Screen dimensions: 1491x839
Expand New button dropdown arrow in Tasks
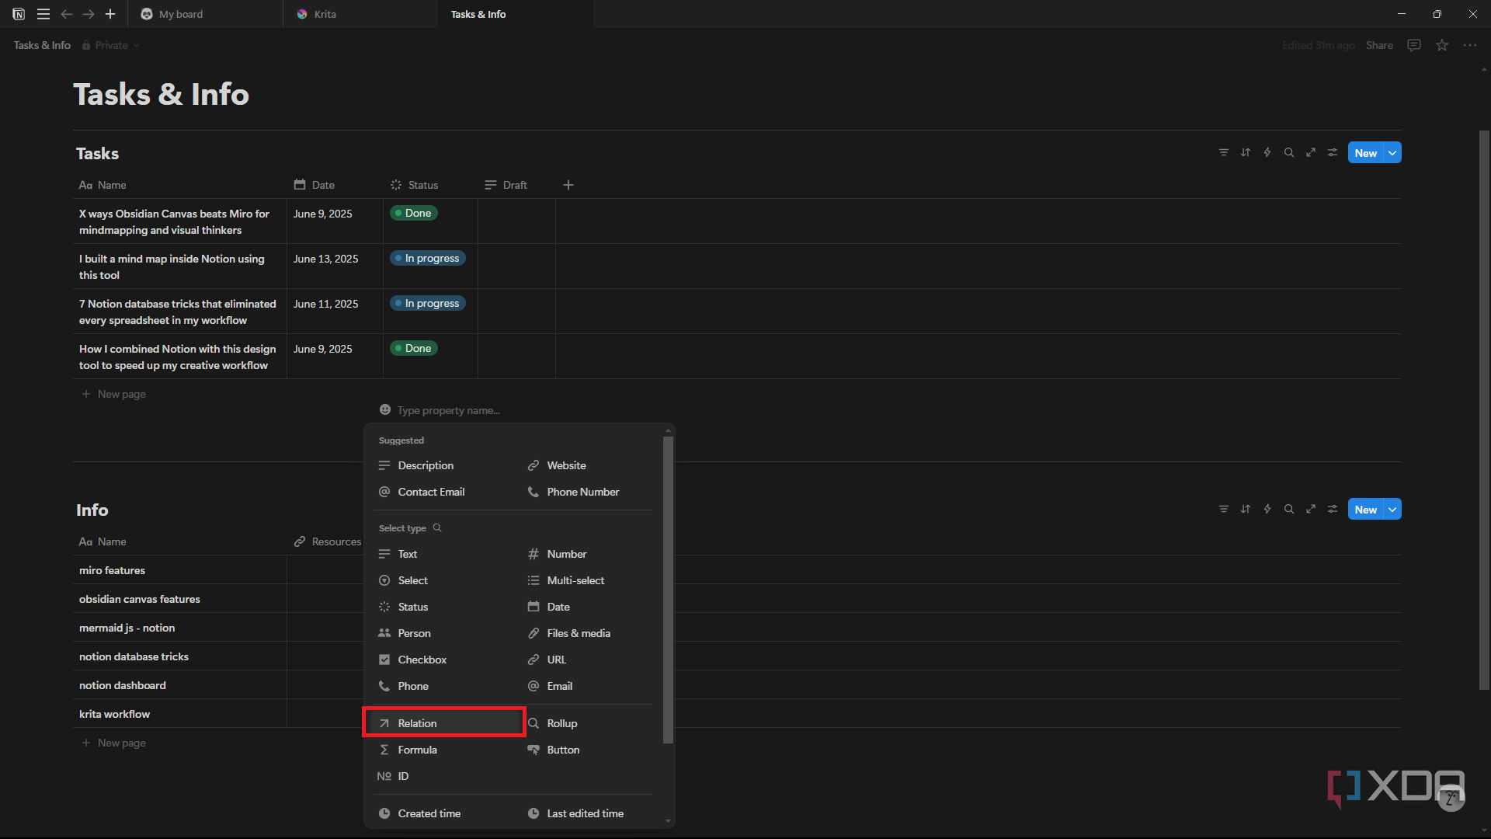pyautogui.click(x=1392, y=153)
